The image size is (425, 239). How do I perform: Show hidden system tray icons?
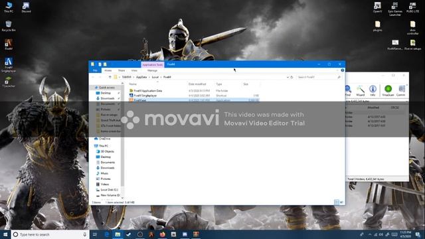click(370, 234)
